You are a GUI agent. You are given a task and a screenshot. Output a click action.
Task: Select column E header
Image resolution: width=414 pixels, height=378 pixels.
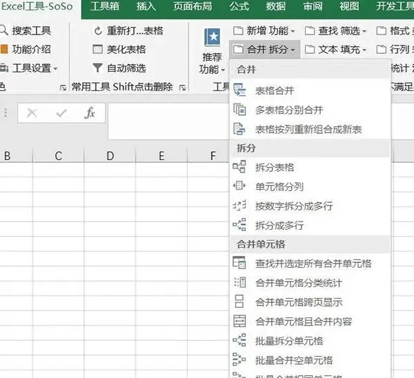pos(161,156)
